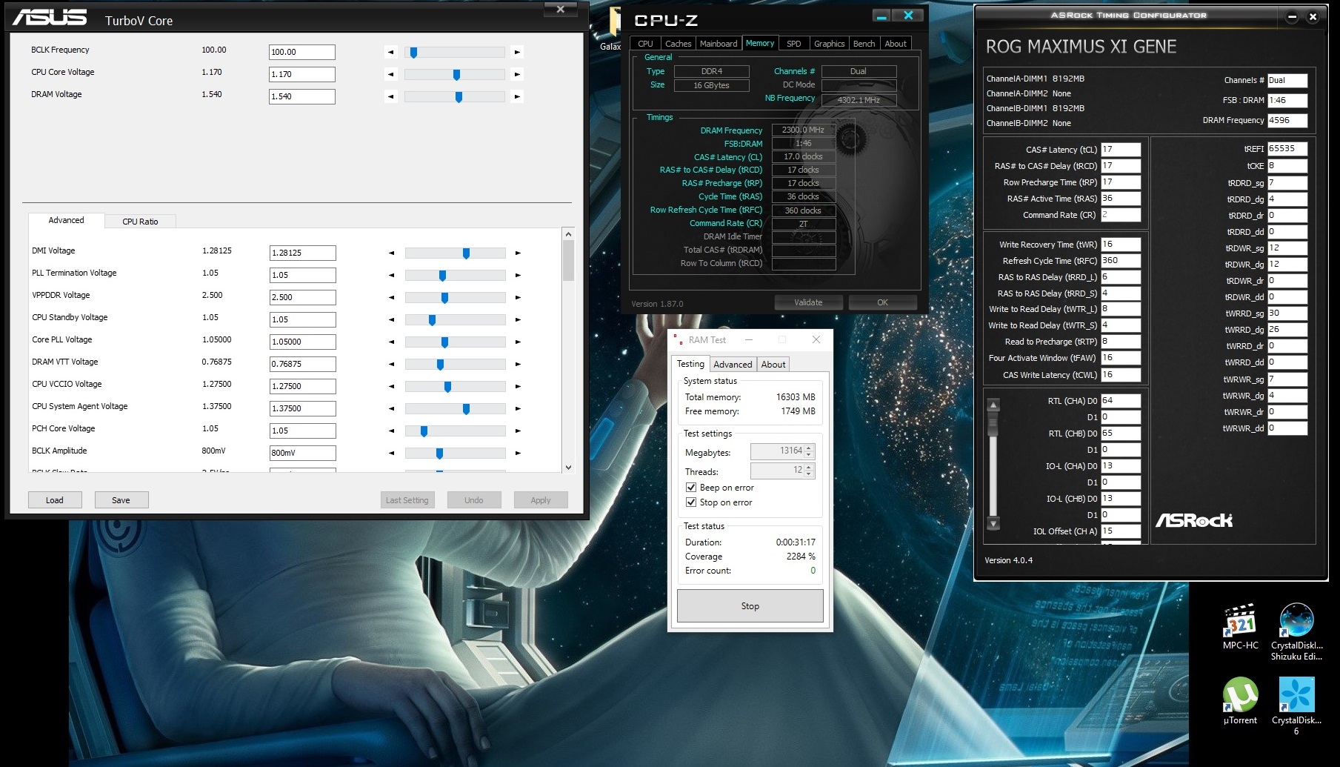
Task: Toggle the Beep on error checkbox
Action: [691, 488]
